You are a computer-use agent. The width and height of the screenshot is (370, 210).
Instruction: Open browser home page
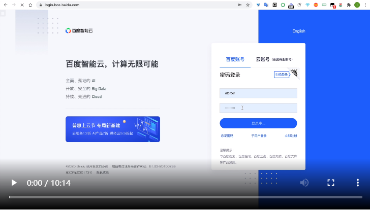tap(30, 5)
